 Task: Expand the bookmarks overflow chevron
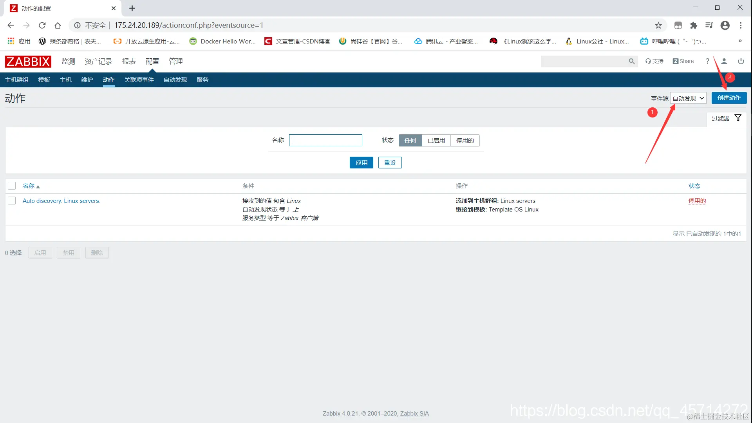pos(740,41)
